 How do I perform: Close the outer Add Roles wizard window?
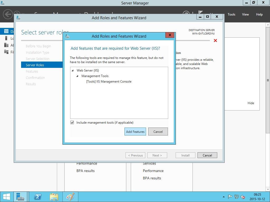217,17
